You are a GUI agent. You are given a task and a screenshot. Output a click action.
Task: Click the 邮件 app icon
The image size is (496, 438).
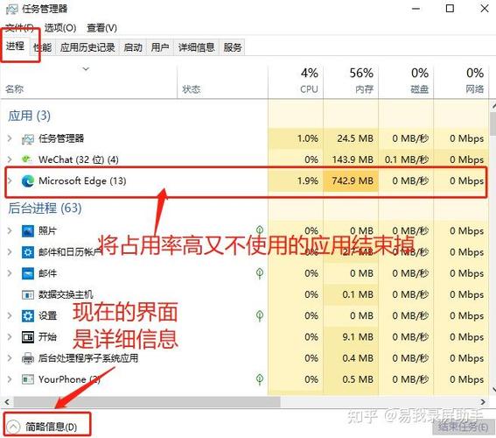(28, 273)
